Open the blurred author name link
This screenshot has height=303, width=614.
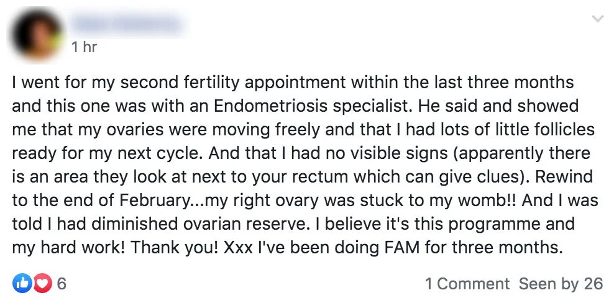[x=127, y=24]
